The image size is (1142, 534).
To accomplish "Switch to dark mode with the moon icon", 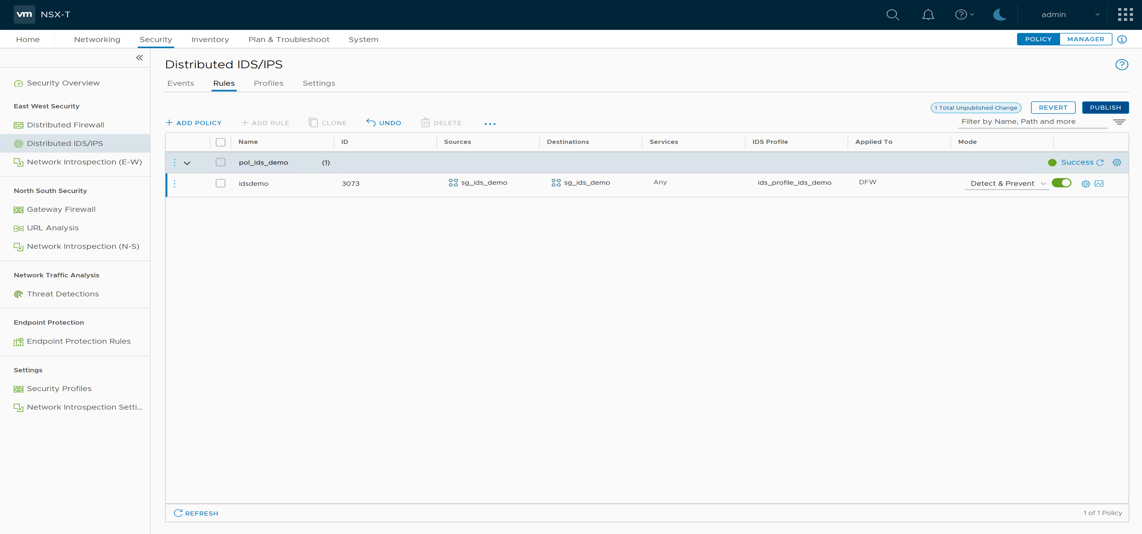I will click(1000, 15).
